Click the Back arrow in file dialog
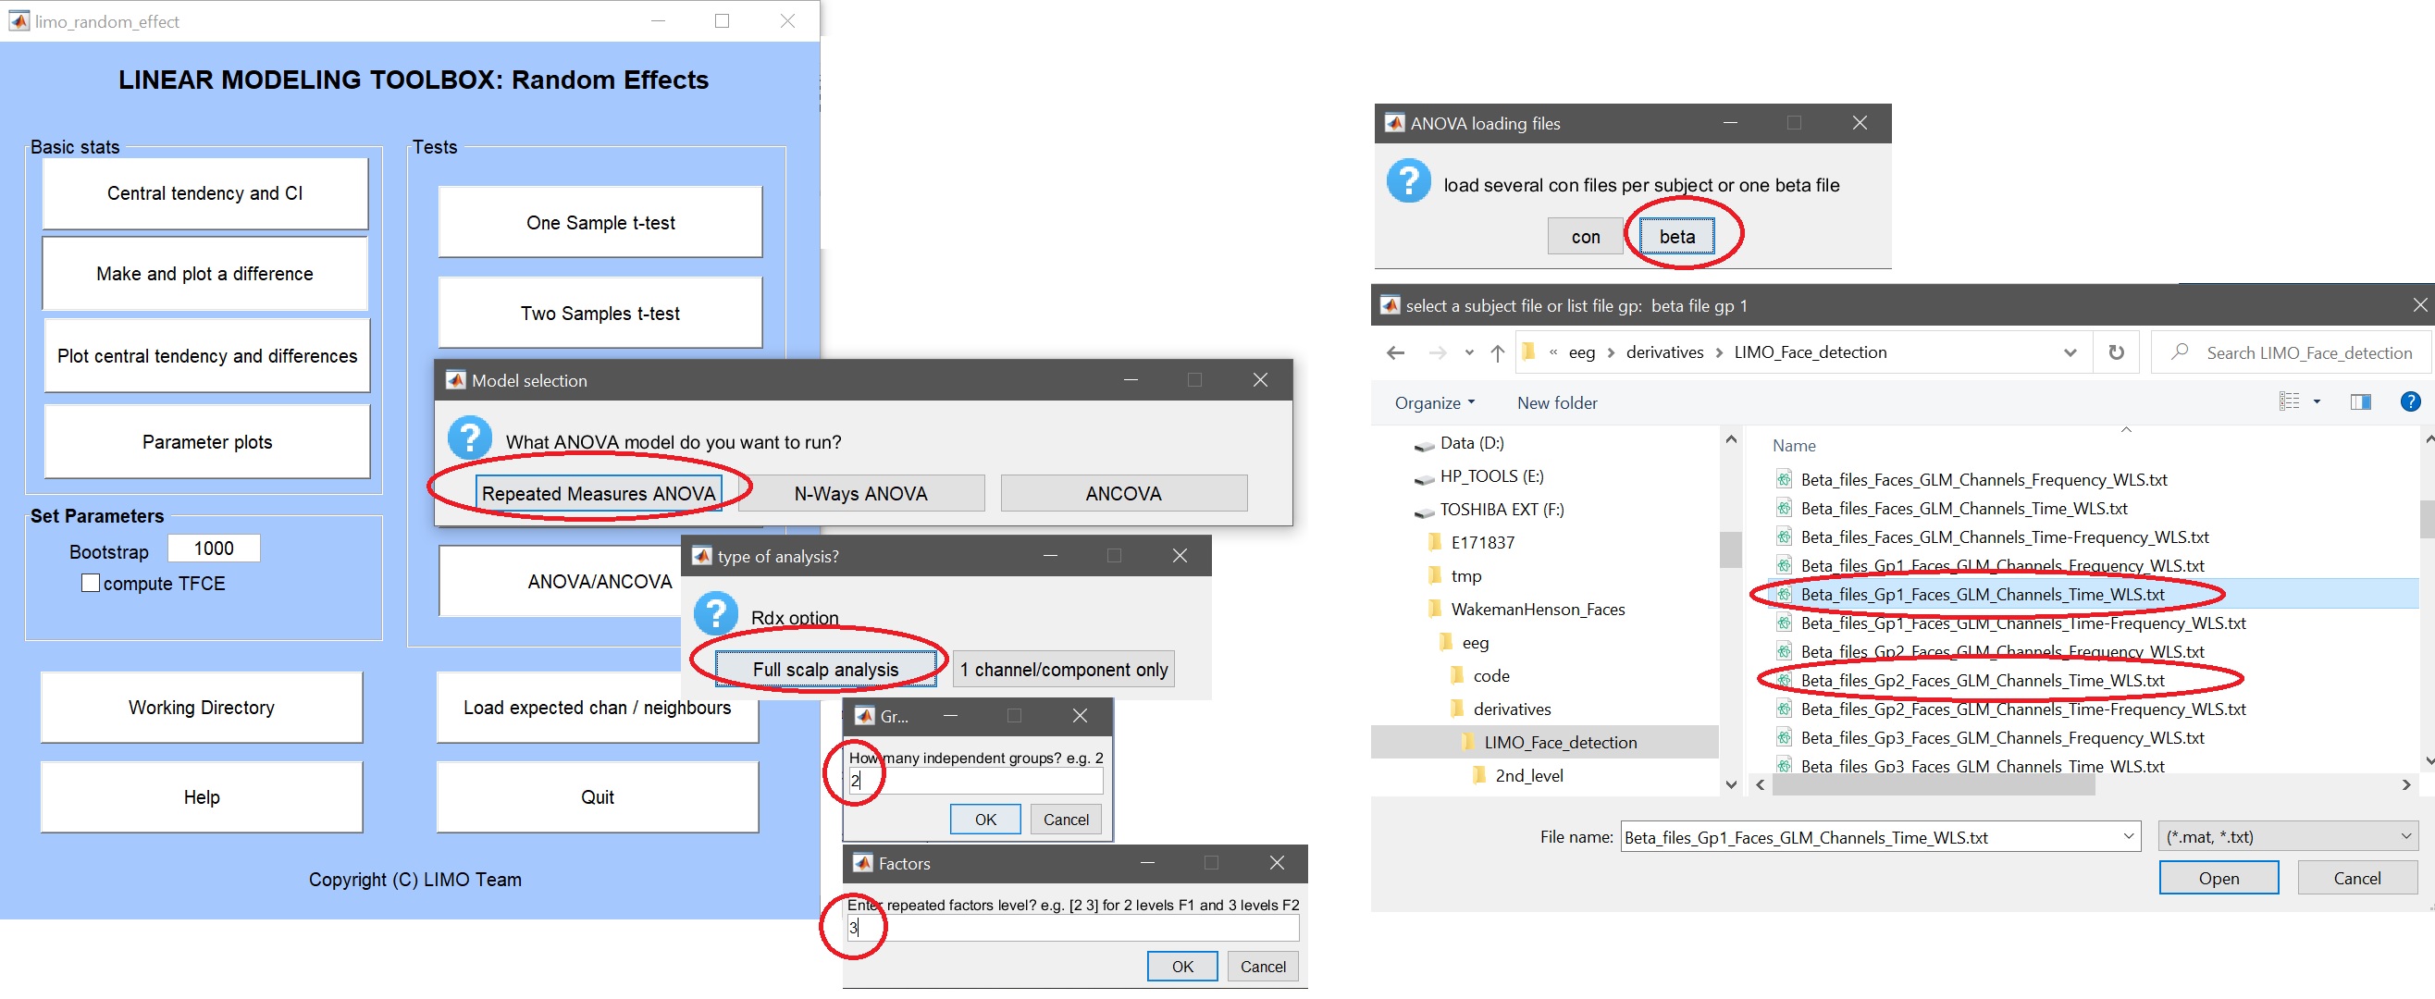The width and height of the screenshot is (2435, 999). click(x=1395, y=352)
